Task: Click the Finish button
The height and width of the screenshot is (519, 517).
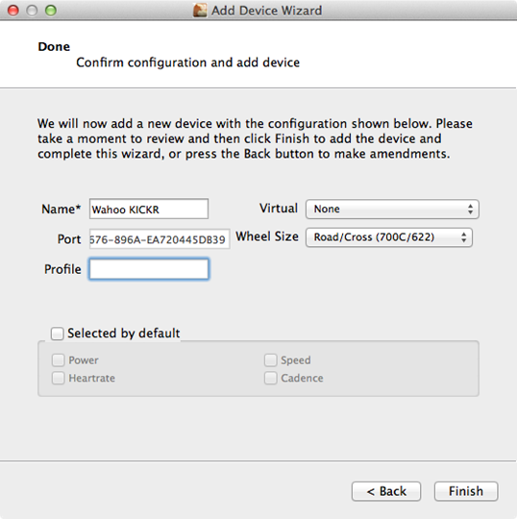Action: point(466,491)
